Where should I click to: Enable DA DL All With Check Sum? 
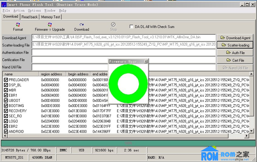tap(131, 27)
